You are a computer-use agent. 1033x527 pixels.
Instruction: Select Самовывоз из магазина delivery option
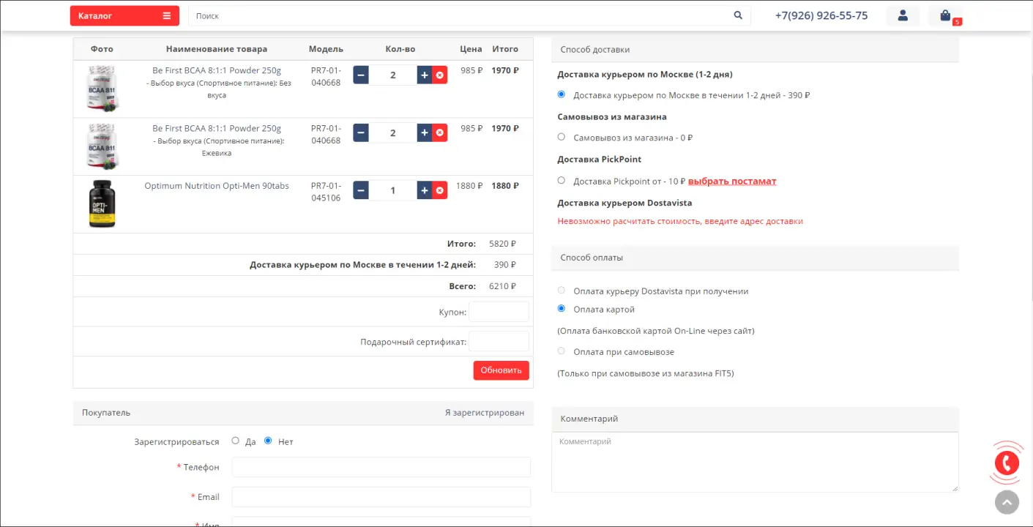[x=562, y=137]
